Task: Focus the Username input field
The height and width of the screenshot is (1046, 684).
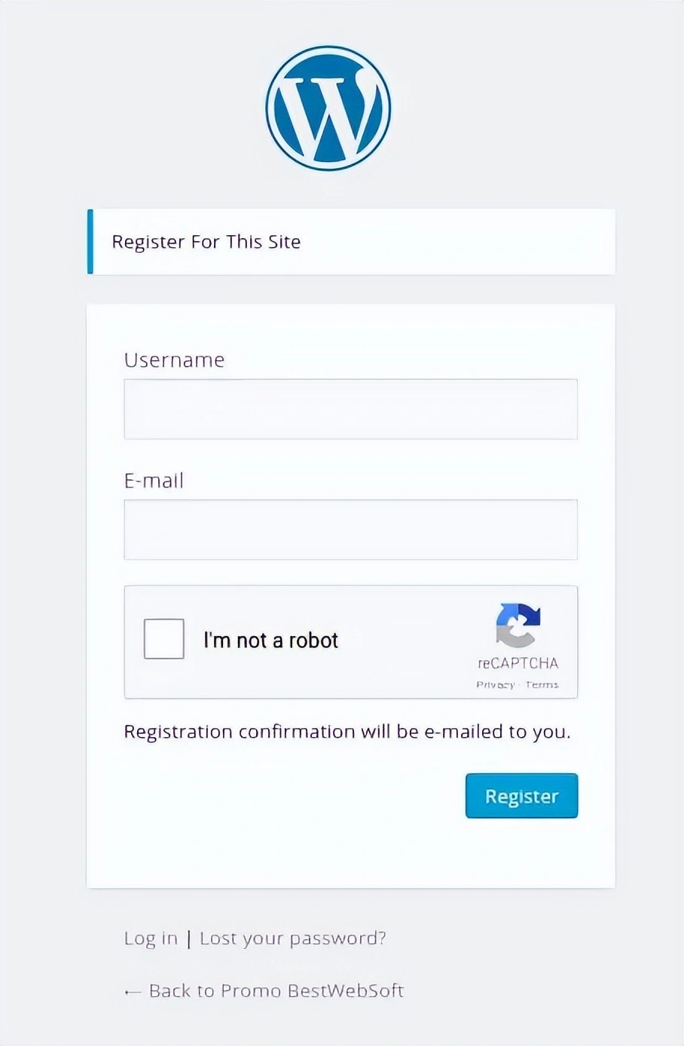Action: pos(350,409)
